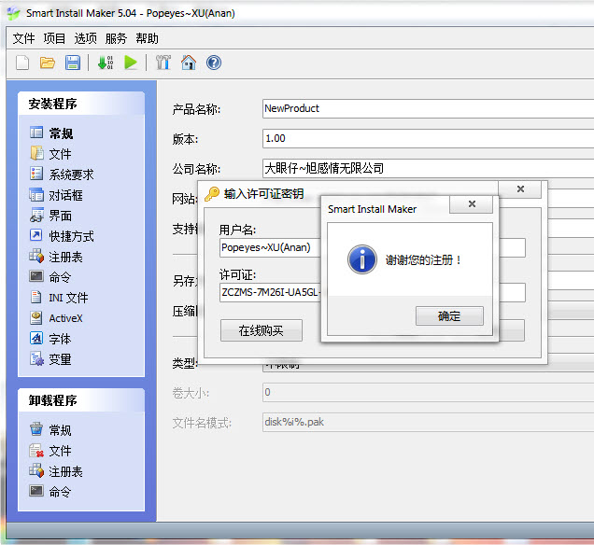594x545 pixels.
Task: Confirm registration with the 确定 button
Action: 449,316
